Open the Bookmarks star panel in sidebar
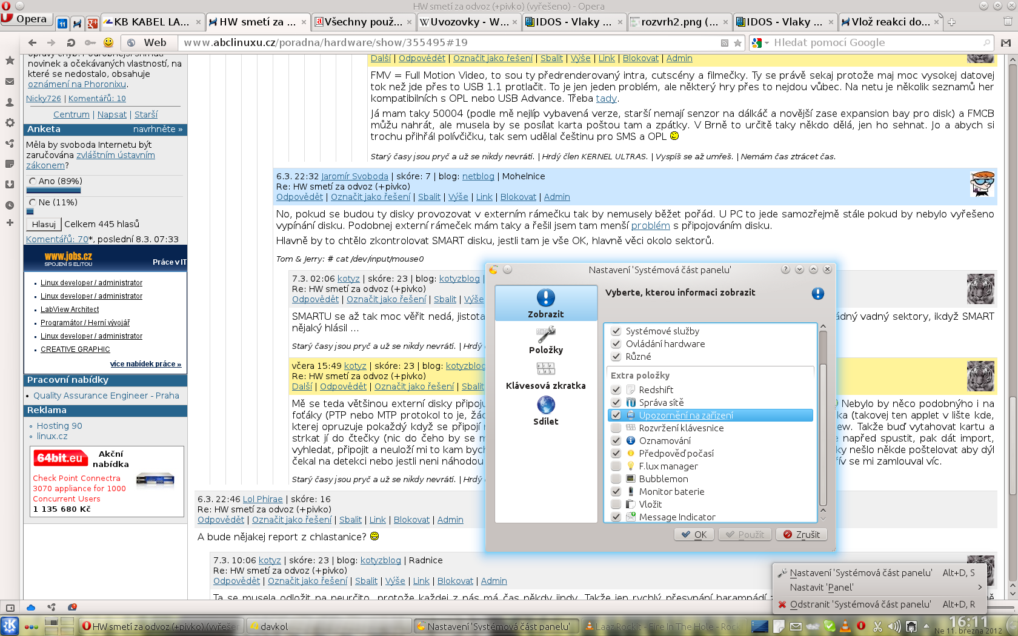The height and width of the screenshot is (636, 1018). [10, 61]
